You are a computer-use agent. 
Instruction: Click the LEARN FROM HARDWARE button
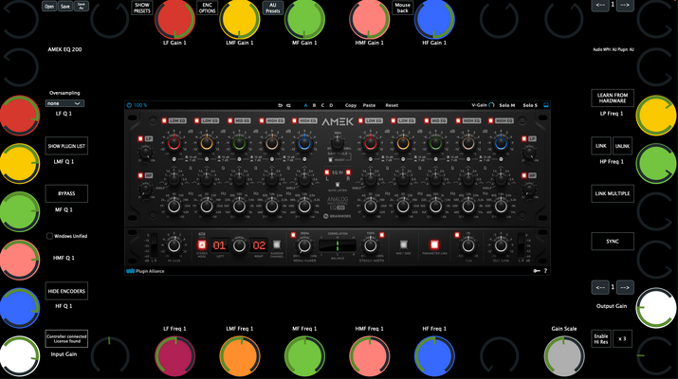(613, 99)
